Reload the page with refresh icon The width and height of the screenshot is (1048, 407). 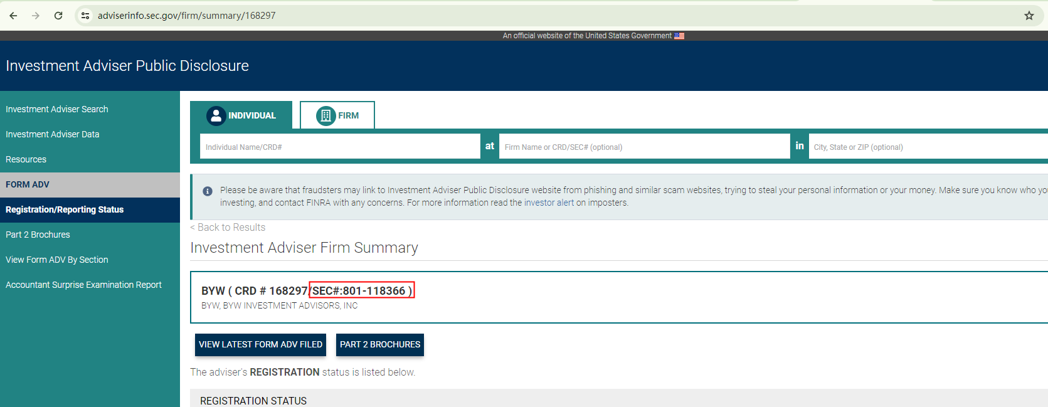click(58, 16)
